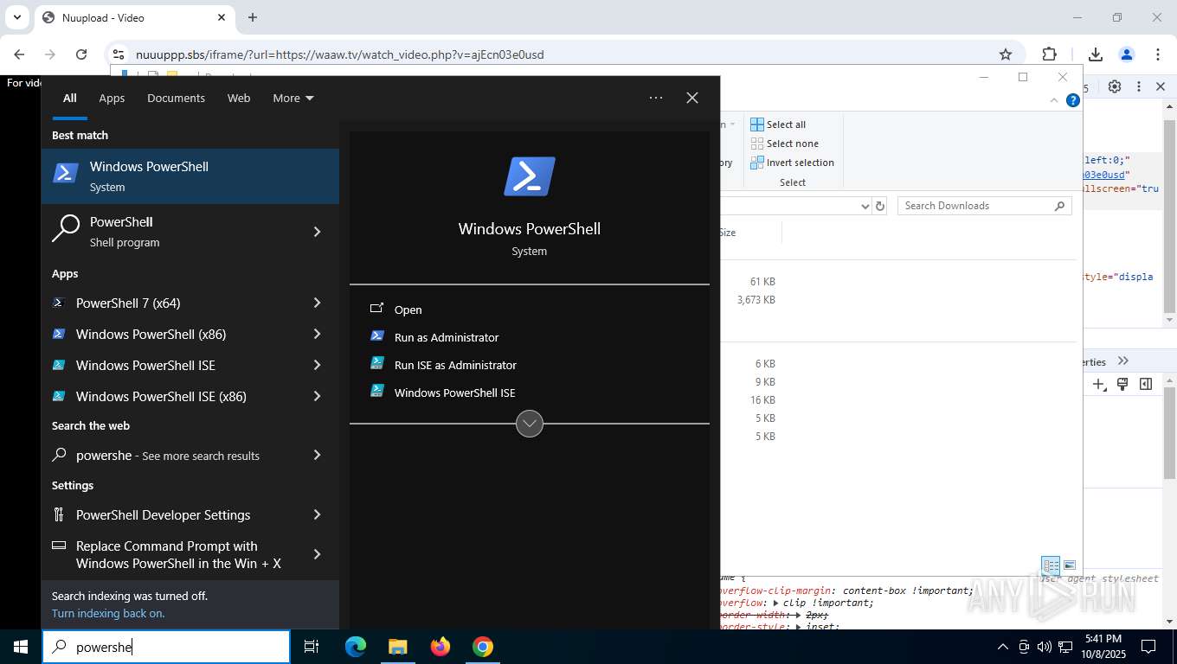Expand Windows PowerShell ISE (x86) options arrow
The width and height of the screenshot is (1177, 664).
318,396
